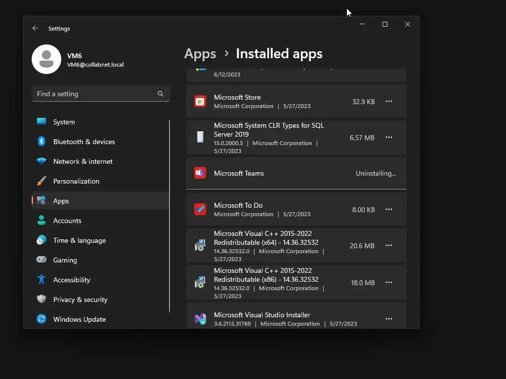The height and width of the screenshot is (379, 506).
Task: Click the 32.9 KB size value
Action: pos(363,102)
